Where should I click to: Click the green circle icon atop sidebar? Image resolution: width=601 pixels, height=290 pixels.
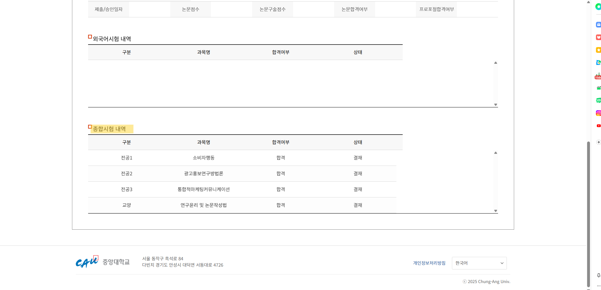(598, 7)
